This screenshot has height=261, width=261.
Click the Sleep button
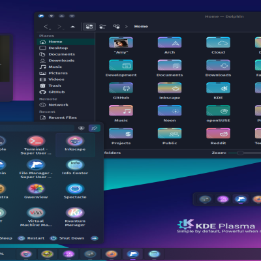pyautogui.click(x=6, y=238)
